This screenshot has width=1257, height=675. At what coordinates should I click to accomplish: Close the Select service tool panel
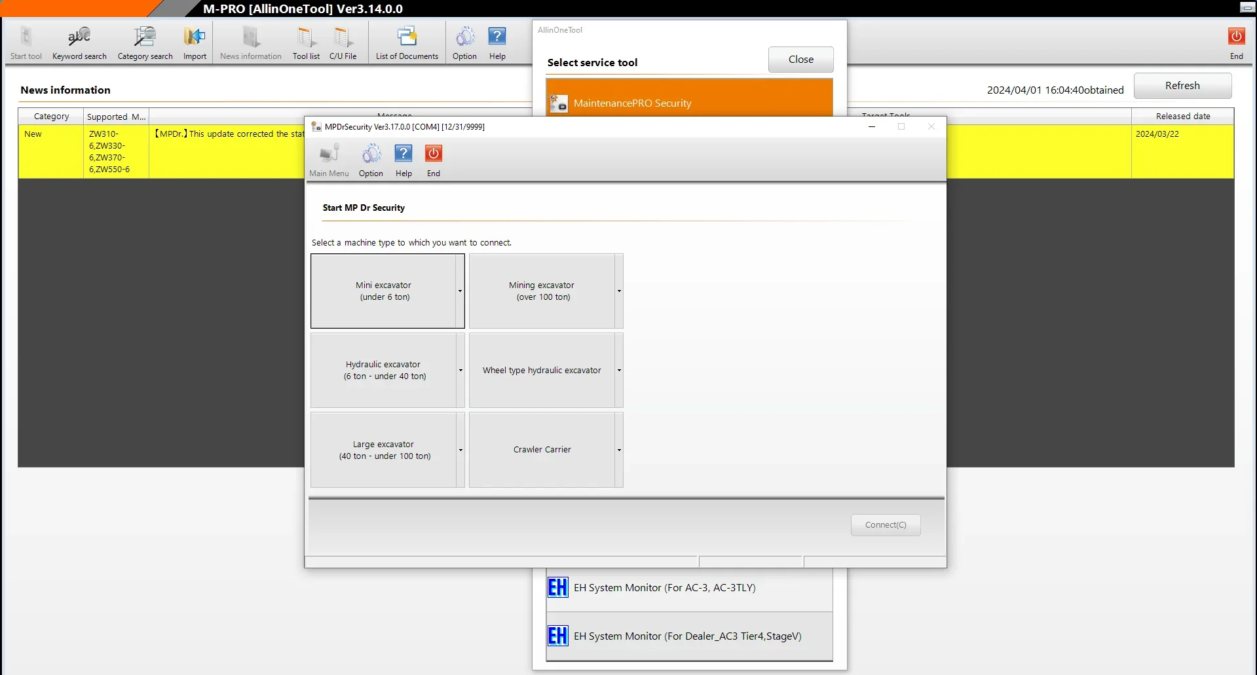800,60
